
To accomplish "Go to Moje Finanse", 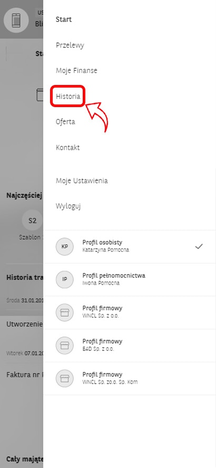I will tap(76, 71).
